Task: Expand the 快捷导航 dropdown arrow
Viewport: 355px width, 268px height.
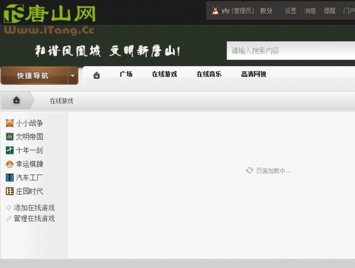Action: (x=73, y=76)
